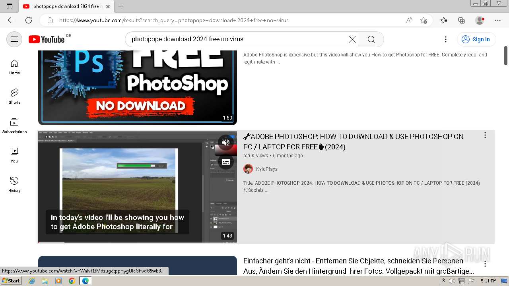Open the browser profile icon

tap(480, 20)
